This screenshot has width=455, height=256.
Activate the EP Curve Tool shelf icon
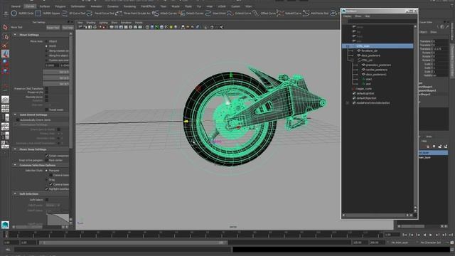pos(65,14)
